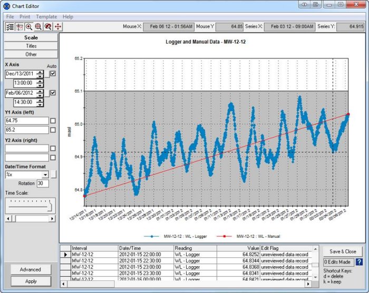Check the box next to Y1 value 64.75
Image resolution: width=369 pixels, height=293 pixels.
pos(53,121)
